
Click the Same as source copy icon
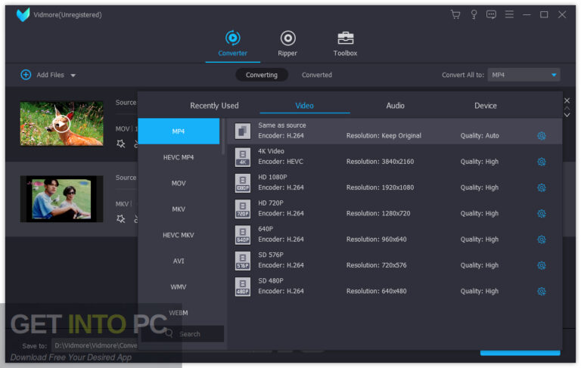(243, 131)
